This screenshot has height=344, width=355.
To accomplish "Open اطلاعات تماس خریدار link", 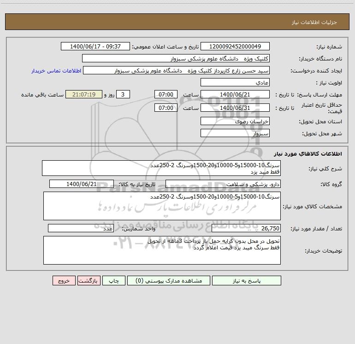I will click(x=56, y=71).
